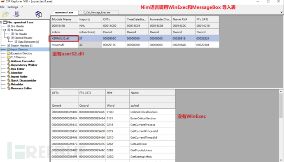Open the Settings menu
This screenshot has width=284, height=162.
[x=13, y=7]
